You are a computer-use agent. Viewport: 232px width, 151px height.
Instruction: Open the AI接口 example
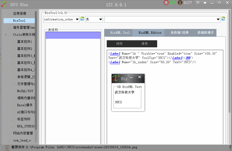26,112
